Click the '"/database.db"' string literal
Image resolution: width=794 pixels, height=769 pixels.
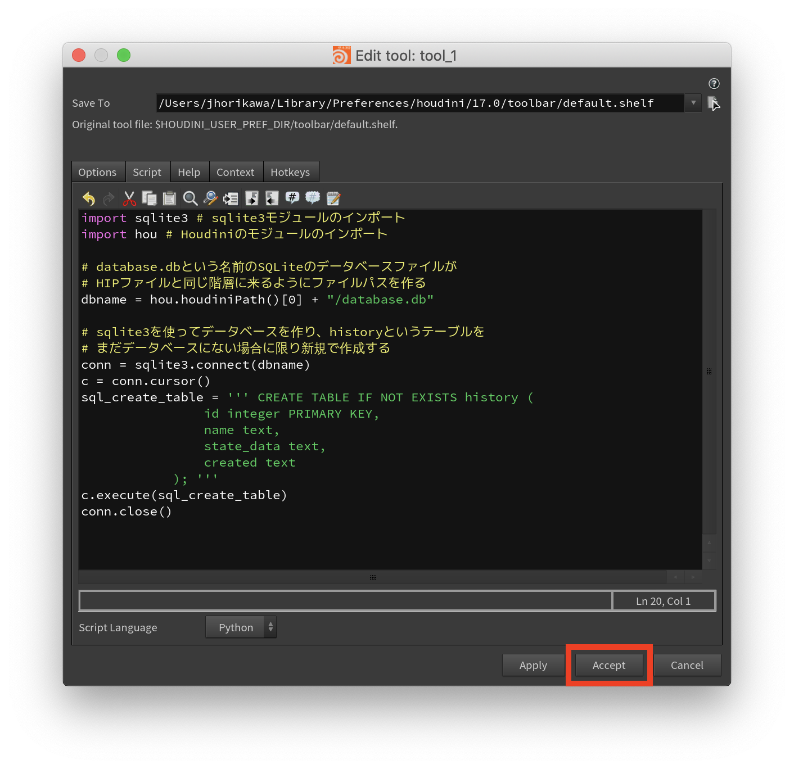click(x=380, y=299)
